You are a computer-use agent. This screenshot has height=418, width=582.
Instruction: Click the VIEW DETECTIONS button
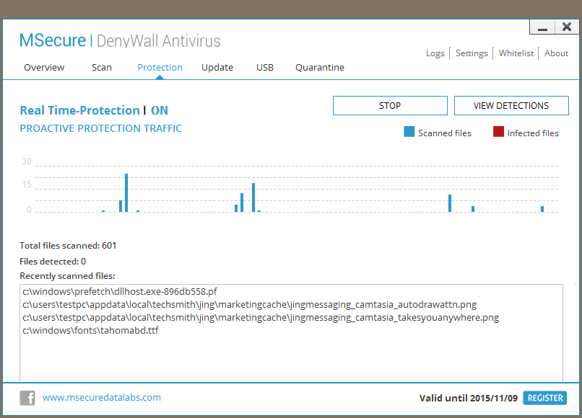511,106
